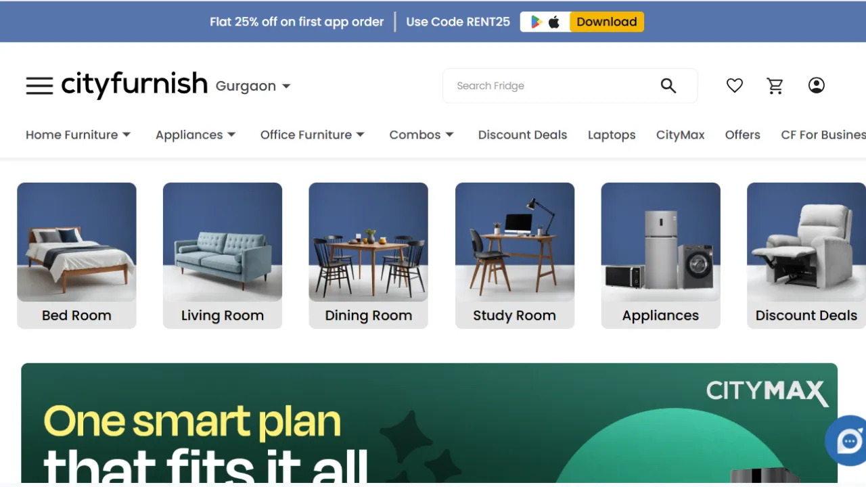This screenshot has height=487, width=866.
Task: Open the wishlist heart icon
Action: pyautogui.click(x=735, y=86)
